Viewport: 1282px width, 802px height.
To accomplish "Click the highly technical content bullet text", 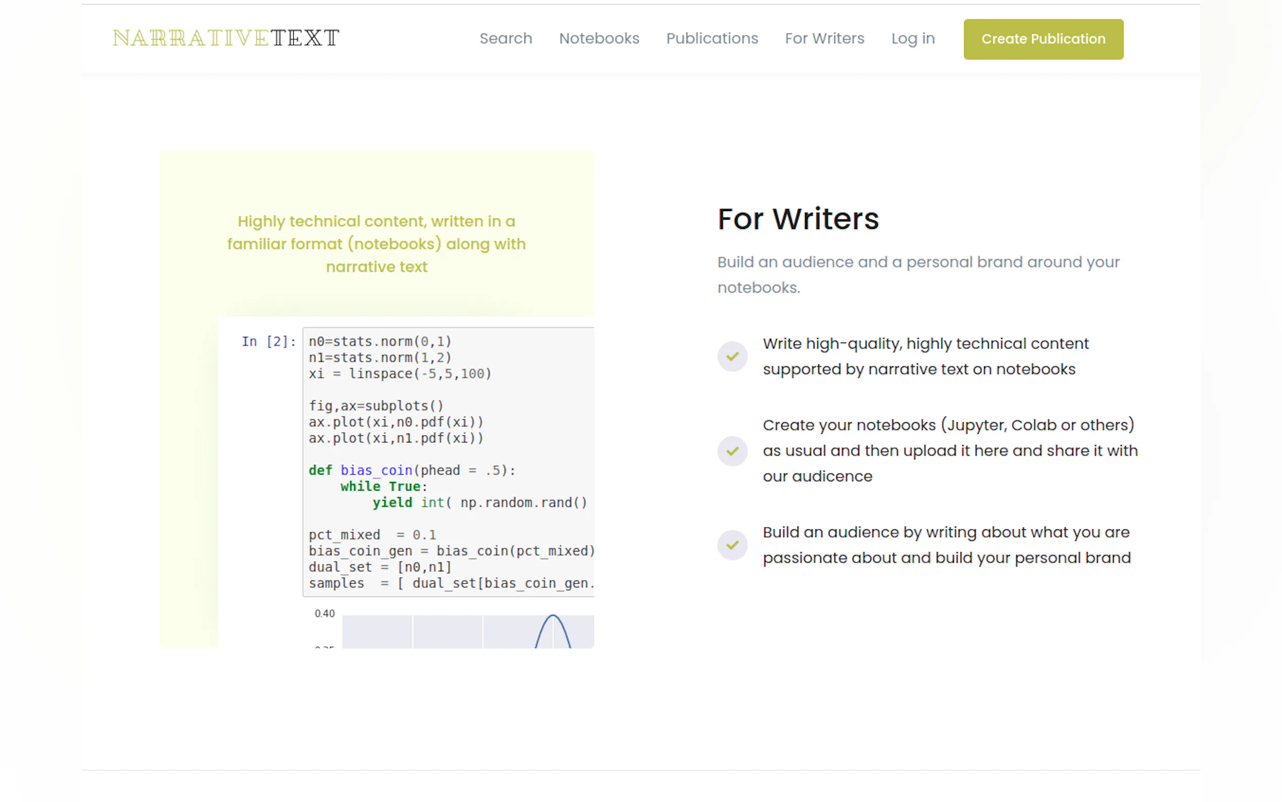I will [925, 357].
